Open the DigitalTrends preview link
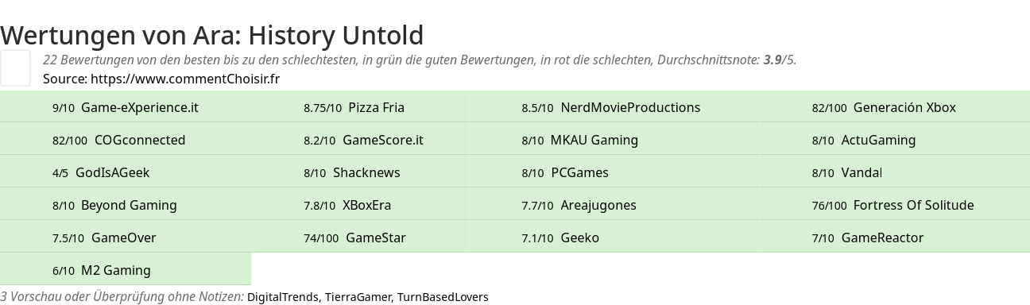The image size is (1030, 305). (x=284, y=297)
